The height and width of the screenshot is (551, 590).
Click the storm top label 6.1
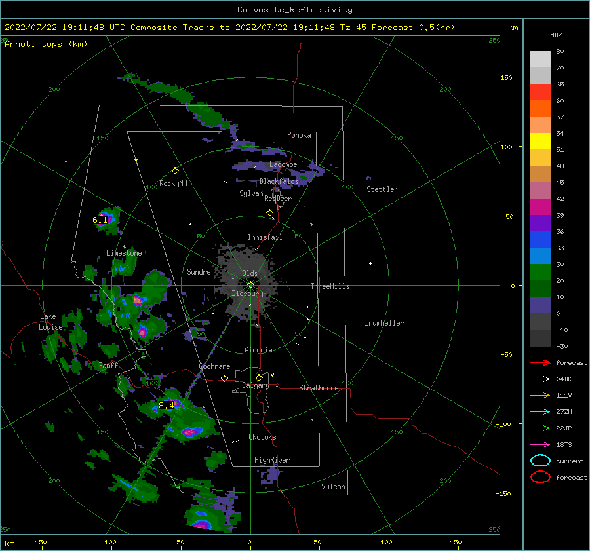[x=100, y=219]
